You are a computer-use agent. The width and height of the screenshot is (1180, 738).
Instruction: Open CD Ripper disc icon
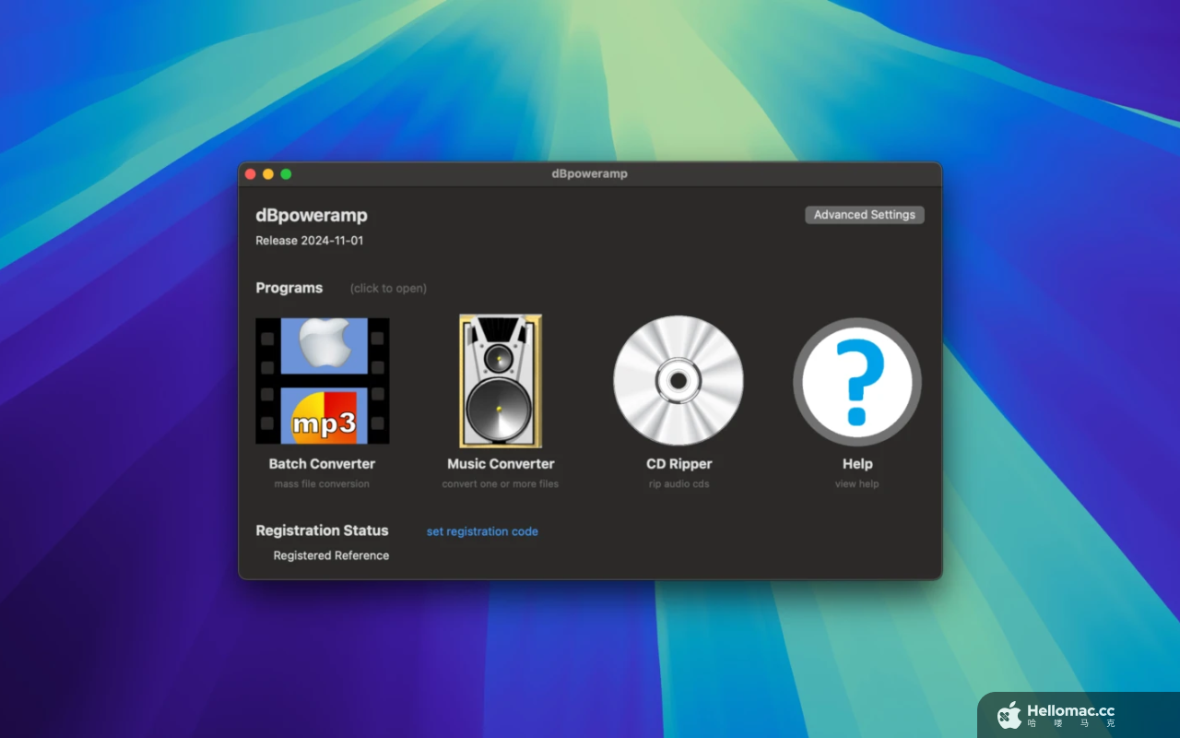click(678, 381)
